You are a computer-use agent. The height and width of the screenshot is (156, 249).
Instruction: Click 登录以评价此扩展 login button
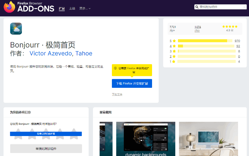pos(46,134)
